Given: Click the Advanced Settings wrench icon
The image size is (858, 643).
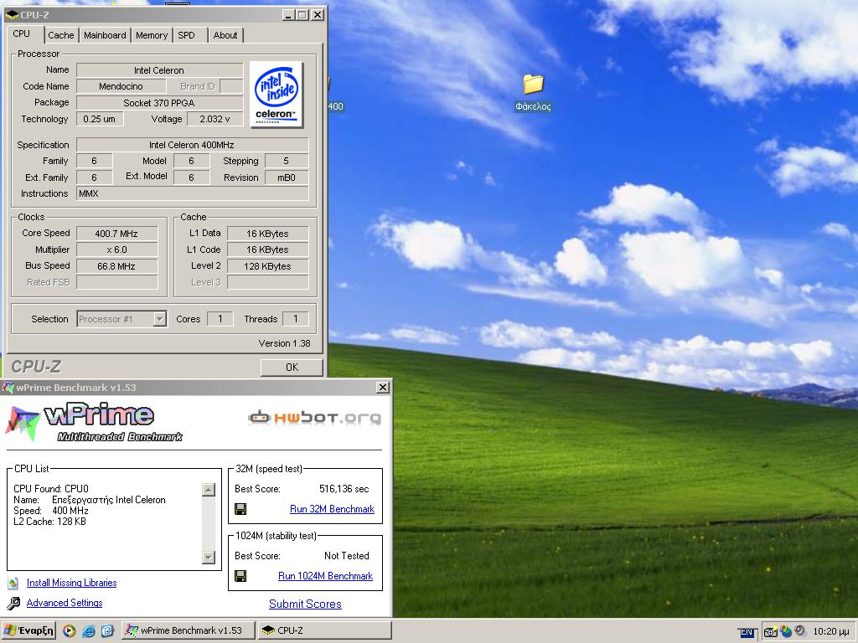Looking at the screenshot, I should click(13, 603).
